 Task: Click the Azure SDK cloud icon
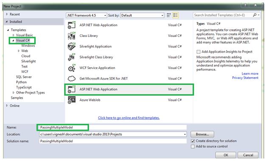pos(72,78)
